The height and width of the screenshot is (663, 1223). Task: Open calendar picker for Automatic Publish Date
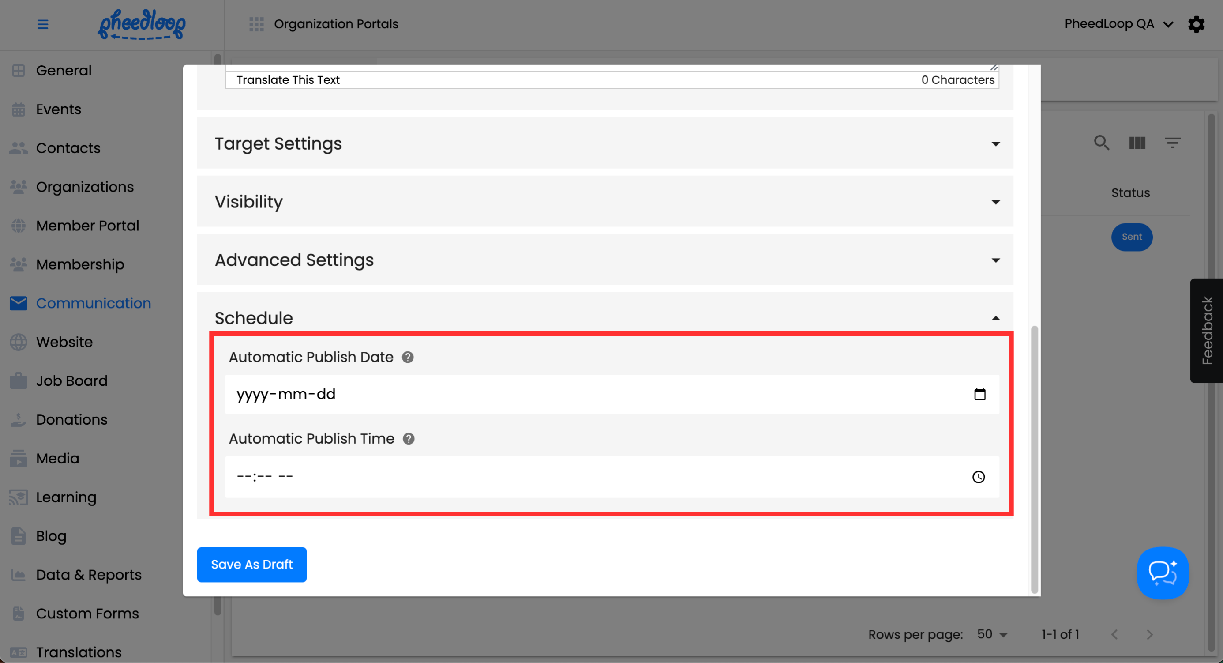[979, 394]
